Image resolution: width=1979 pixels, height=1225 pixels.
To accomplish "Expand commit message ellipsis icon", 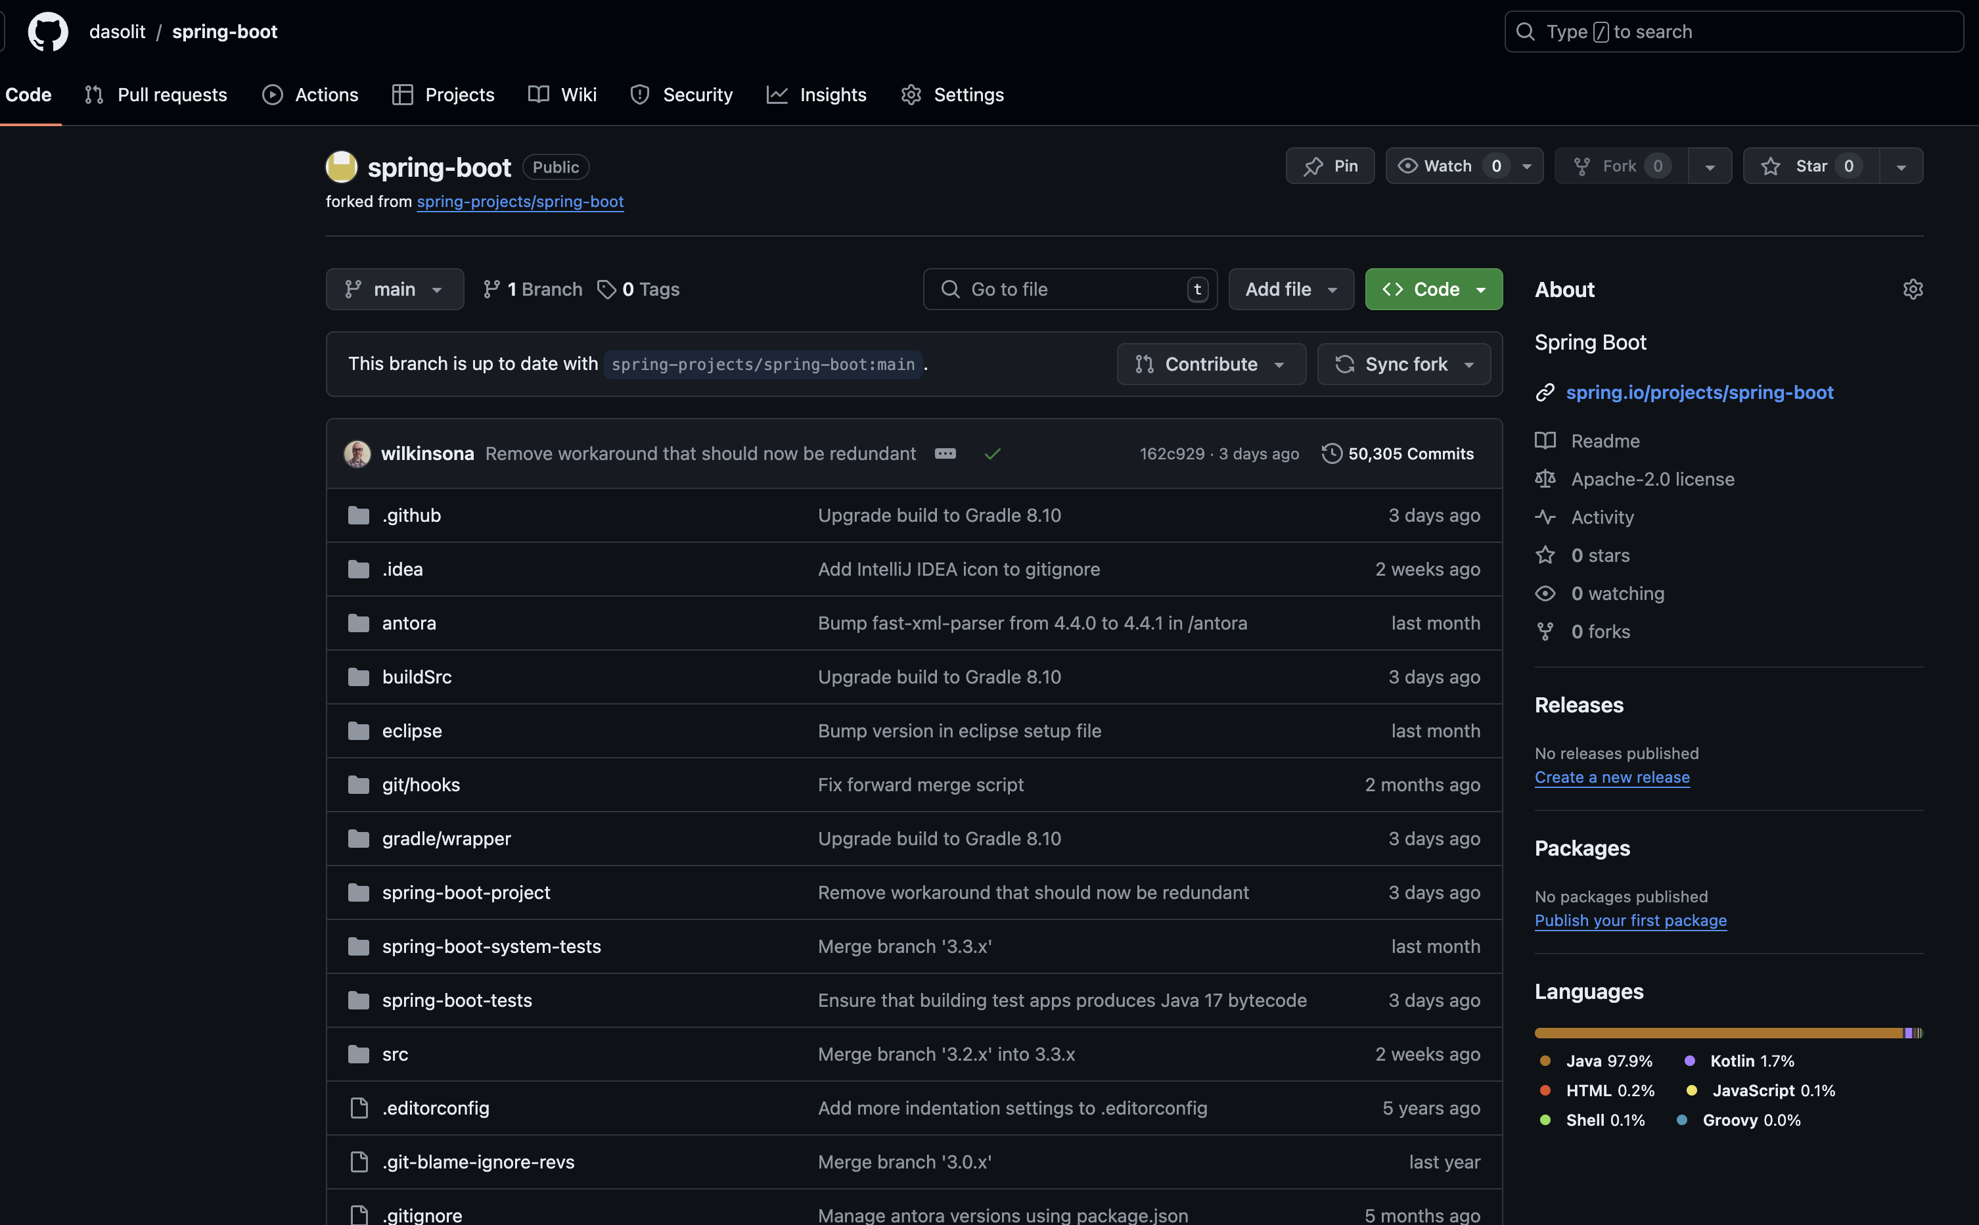I will [x=945, y=453].
